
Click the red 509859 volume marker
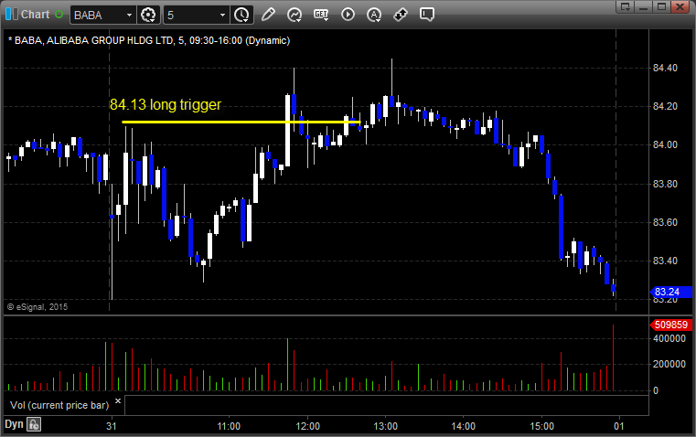coord(670,325)
